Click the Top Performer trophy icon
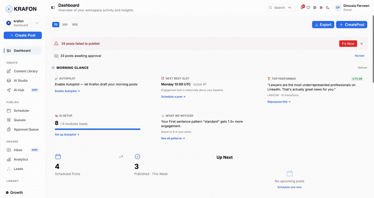Viewport: 374px width, 198px height. pyautogui.click(x=269, y=79)
